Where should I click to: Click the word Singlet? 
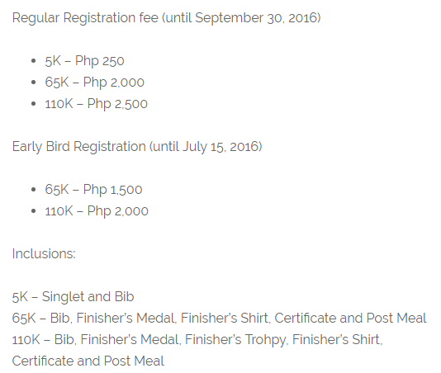pyautogui.click(x=63, y=297)
